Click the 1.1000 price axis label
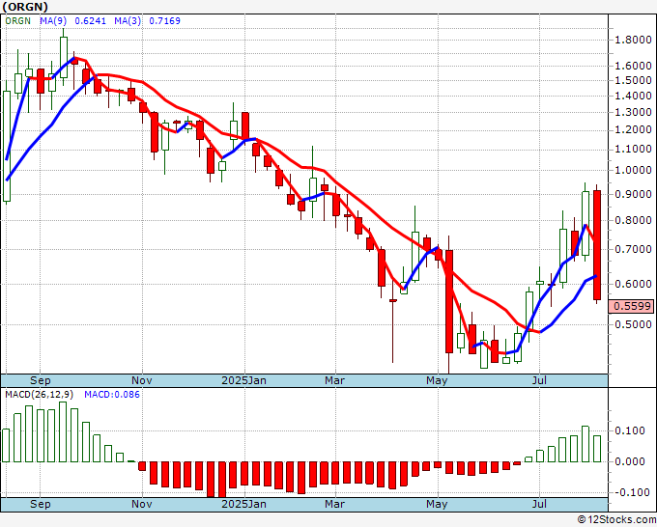Screen dimensions: 657x527 (x=633, y=149)
